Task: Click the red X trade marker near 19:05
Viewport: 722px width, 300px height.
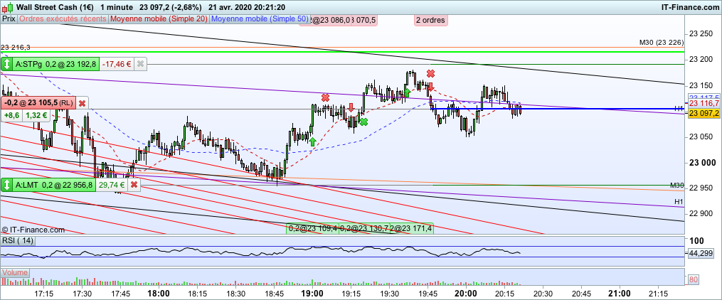Action: 326,97
